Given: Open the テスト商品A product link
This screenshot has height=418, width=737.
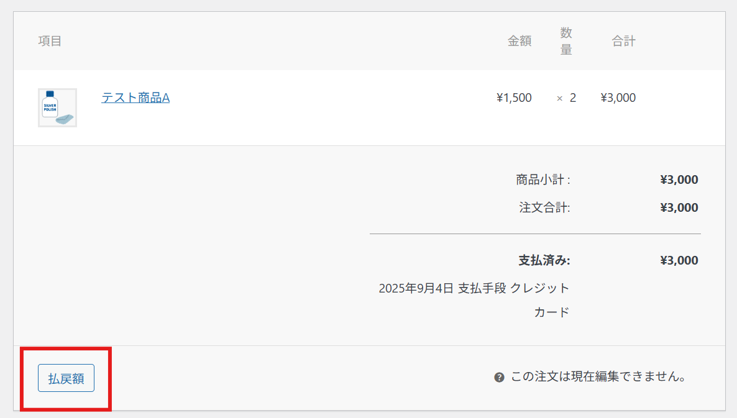Looking at the screenshot, I should [135, 98].
